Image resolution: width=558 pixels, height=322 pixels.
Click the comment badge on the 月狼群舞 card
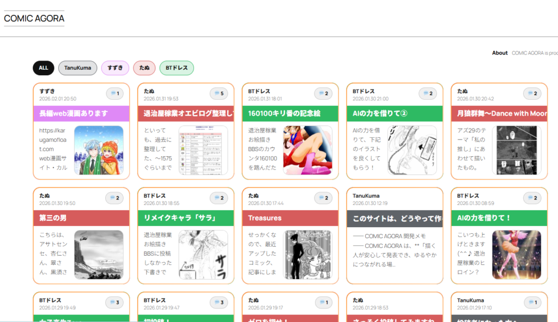[532, 94]
